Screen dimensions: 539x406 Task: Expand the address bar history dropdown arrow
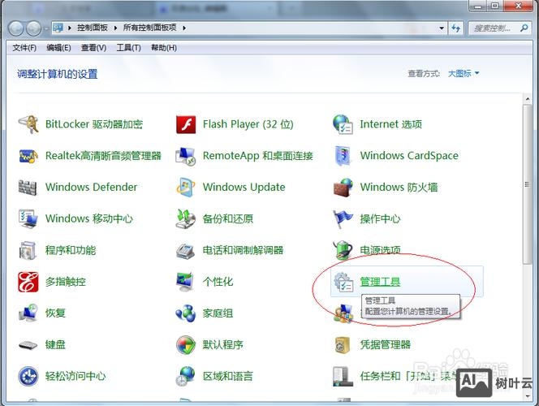[442, 28]
